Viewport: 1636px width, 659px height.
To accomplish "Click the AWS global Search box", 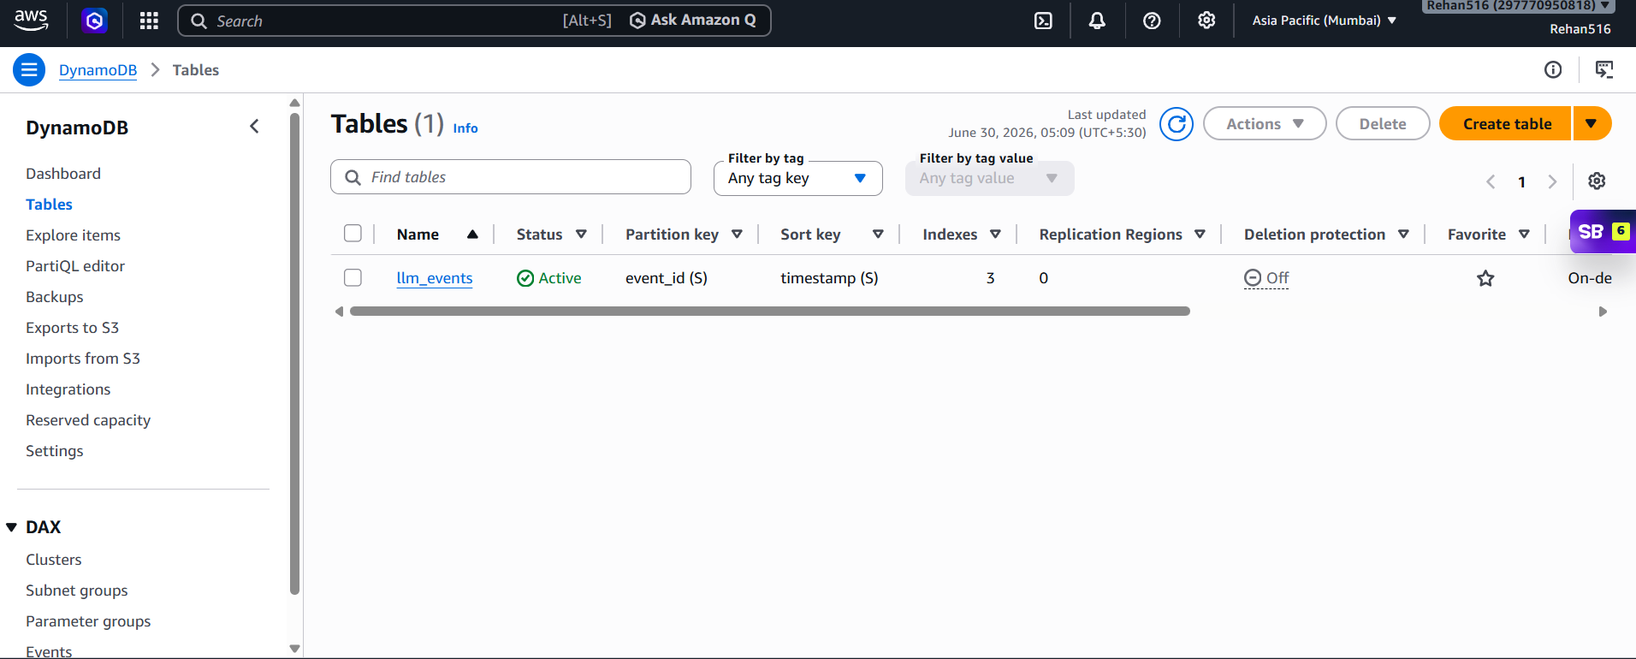I will [x=474, y=21].
